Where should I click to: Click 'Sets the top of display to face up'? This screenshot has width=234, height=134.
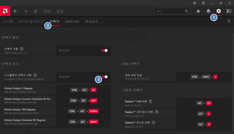pos(20,92)
